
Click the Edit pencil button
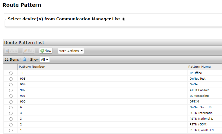(29, 51)
